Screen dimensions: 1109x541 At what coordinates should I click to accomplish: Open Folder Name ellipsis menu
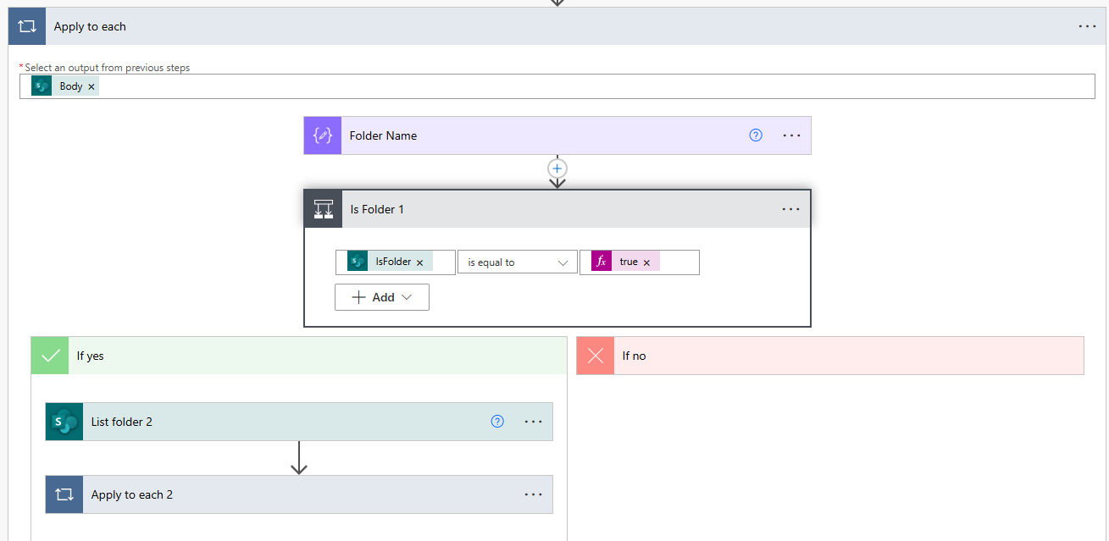(791, 135)
